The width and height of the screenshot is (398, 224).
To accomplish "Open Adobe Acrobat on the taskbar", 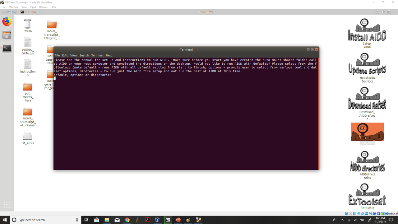I will pos(147,220).
